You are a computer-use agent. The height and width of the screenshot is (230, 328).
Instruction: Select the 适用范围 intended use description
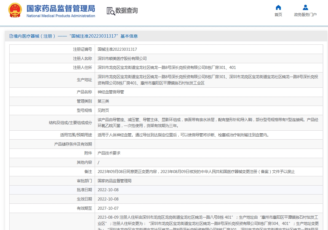click(x=183, y=135)
